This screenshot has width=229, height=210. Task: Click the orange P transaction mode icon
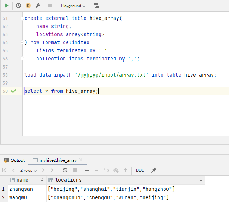(28, 6)
